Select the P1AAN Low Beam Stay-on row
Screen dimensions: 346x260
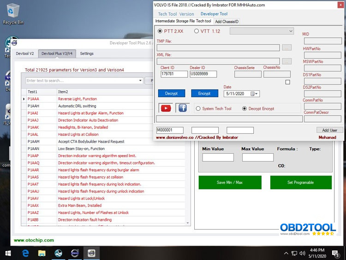tap(103, 149)
